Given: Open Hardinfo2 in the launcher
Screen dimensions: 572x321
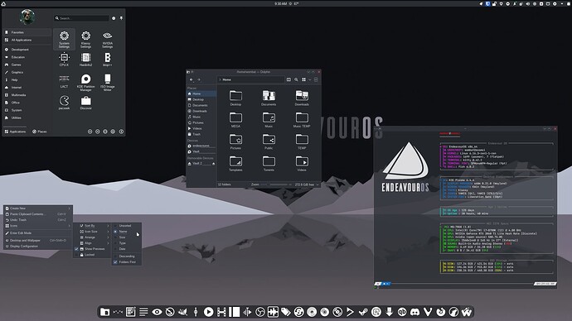Looking at the screenshot, I should 85,60.
